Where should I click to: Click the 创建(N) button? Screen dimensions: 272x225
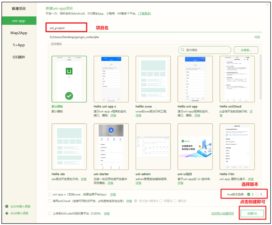click(252, 213)
